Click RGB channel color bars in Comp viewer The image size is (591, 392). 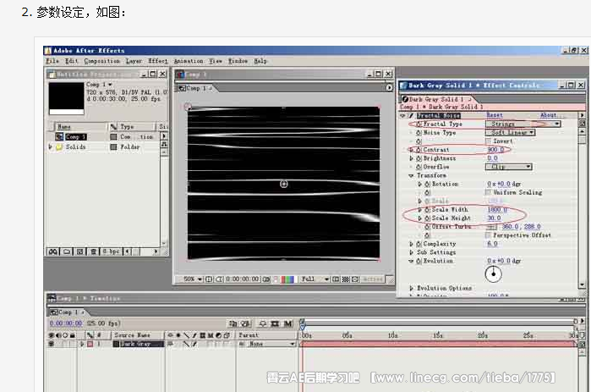pyautogui.click(x=287, y=279)
